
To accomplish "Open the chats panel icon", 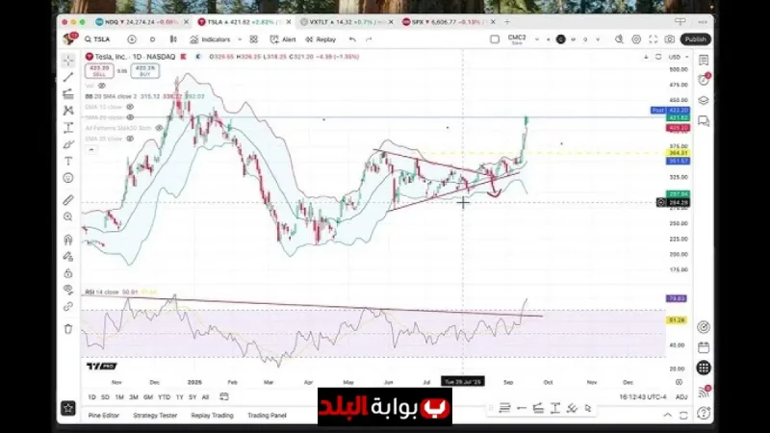I will pos(704,121).
